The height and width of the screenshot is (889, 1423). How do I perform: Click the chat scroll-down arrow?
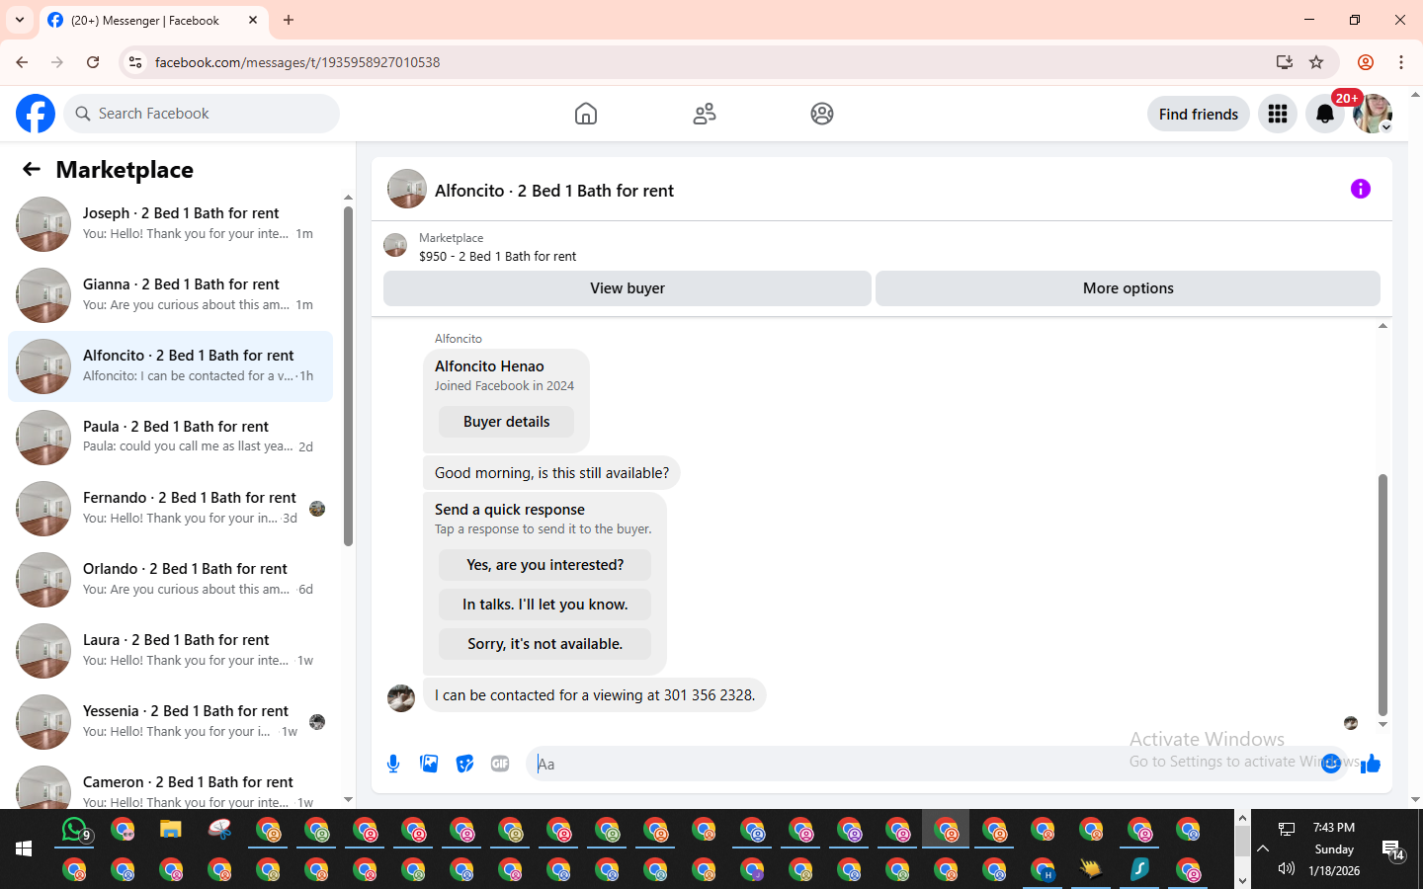pyautogui.click(x=1382, y=725)
